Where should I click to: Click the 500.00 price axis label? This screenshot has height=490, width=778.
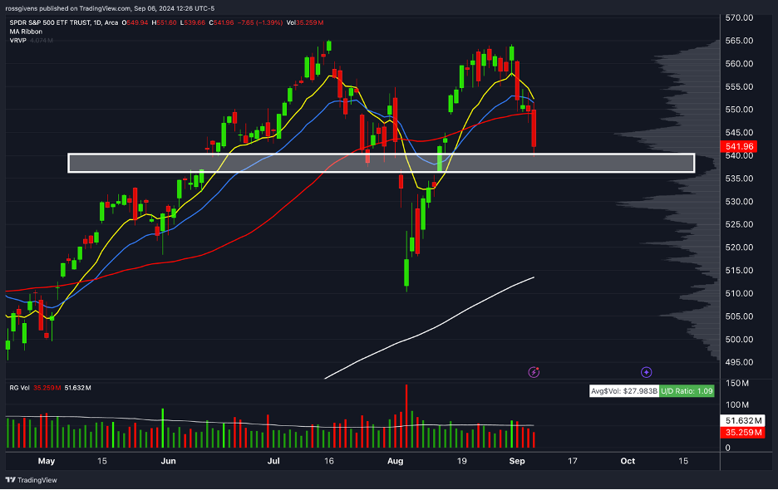(739, 339)
